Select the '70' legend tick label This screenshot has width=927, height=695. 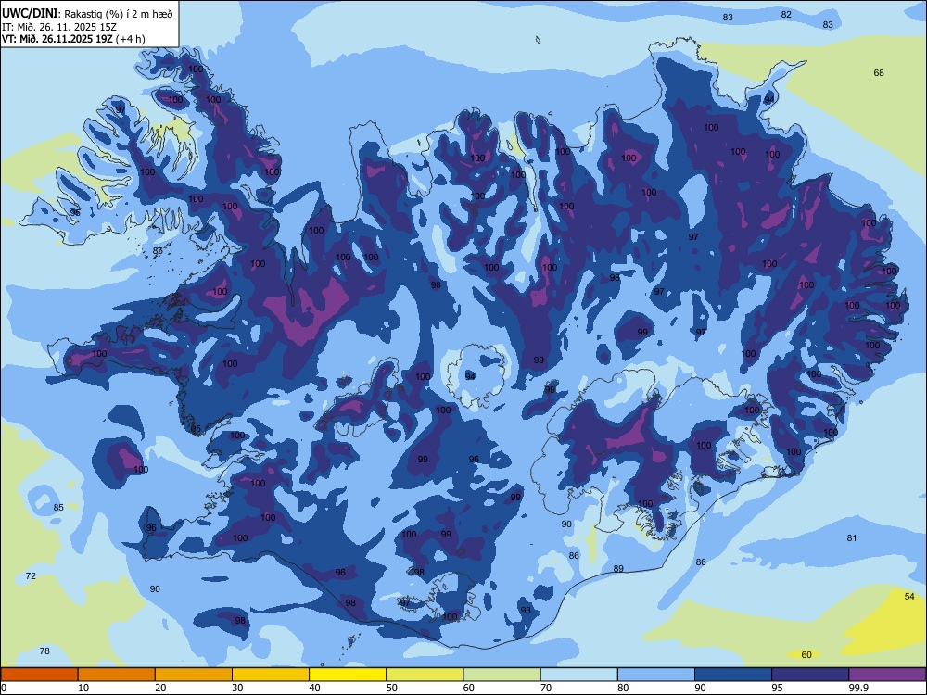(546, 688)
